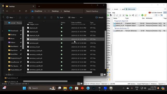Click the new folder icon in OpenIV toolbar
Image resolution: width=167 pixels, height=94 pixels.
pyautogui.click(x=145, y=15)
